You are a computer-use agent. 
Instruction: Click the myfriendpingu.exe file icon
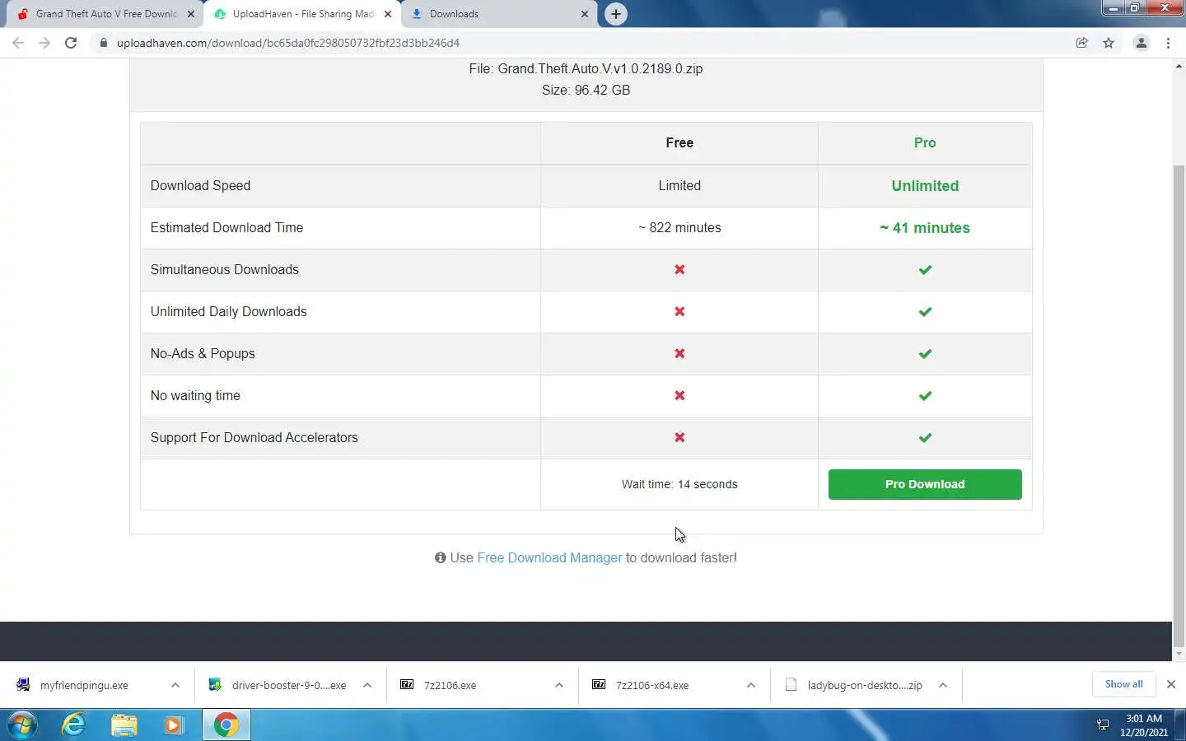(x=23, y=684)
